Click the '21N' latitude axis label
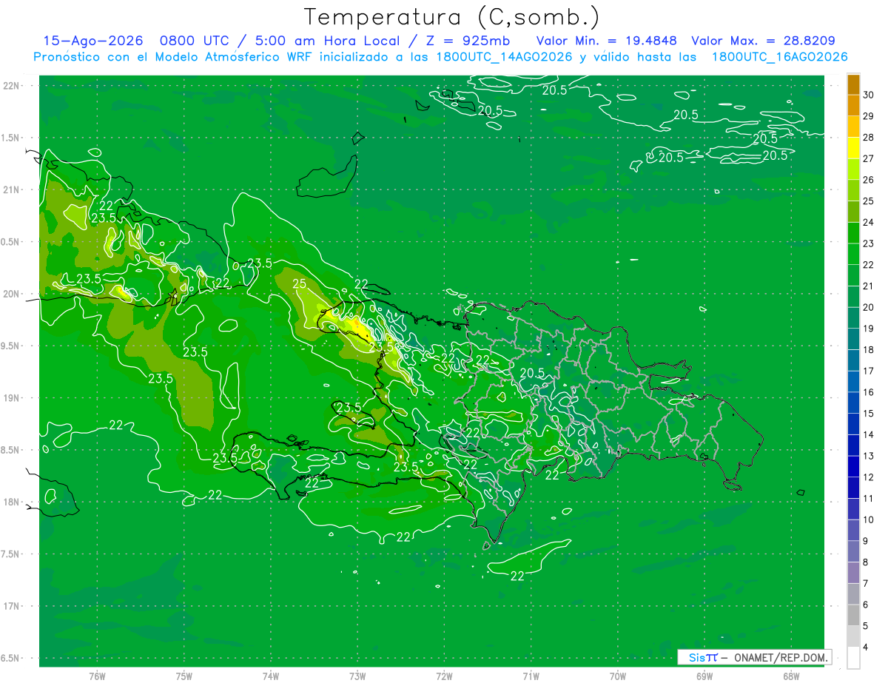This screenshot has width=888, height=686. [x=12, y=189]
